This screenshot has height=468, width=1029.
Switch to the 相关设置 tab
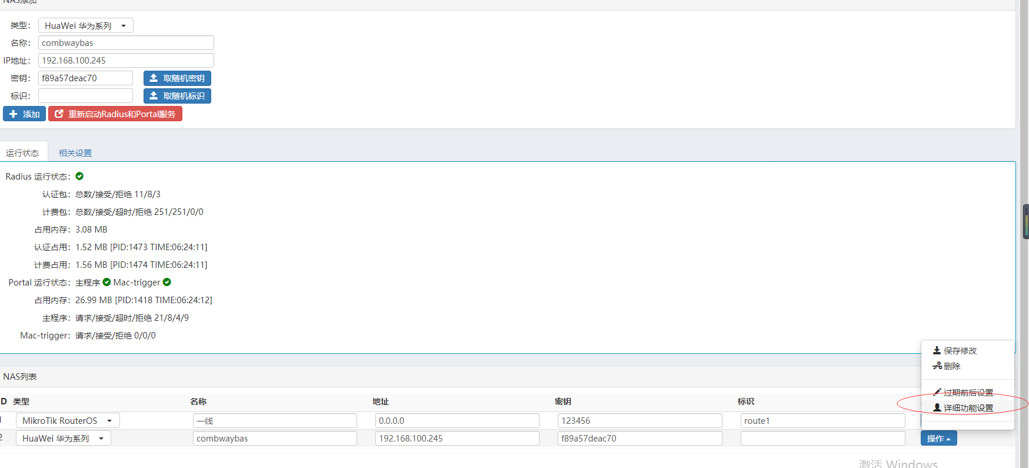click(75, 153)
